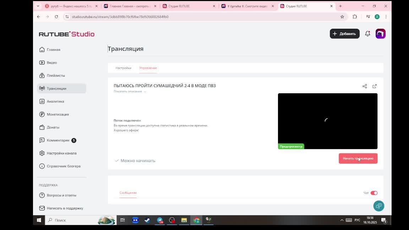409x230 pixels.
Task: Click the stream title ПЫТАЮСЬ ПРОЙТИ СУМАШЕДЧИЙ 2-4
Action: 165,86
